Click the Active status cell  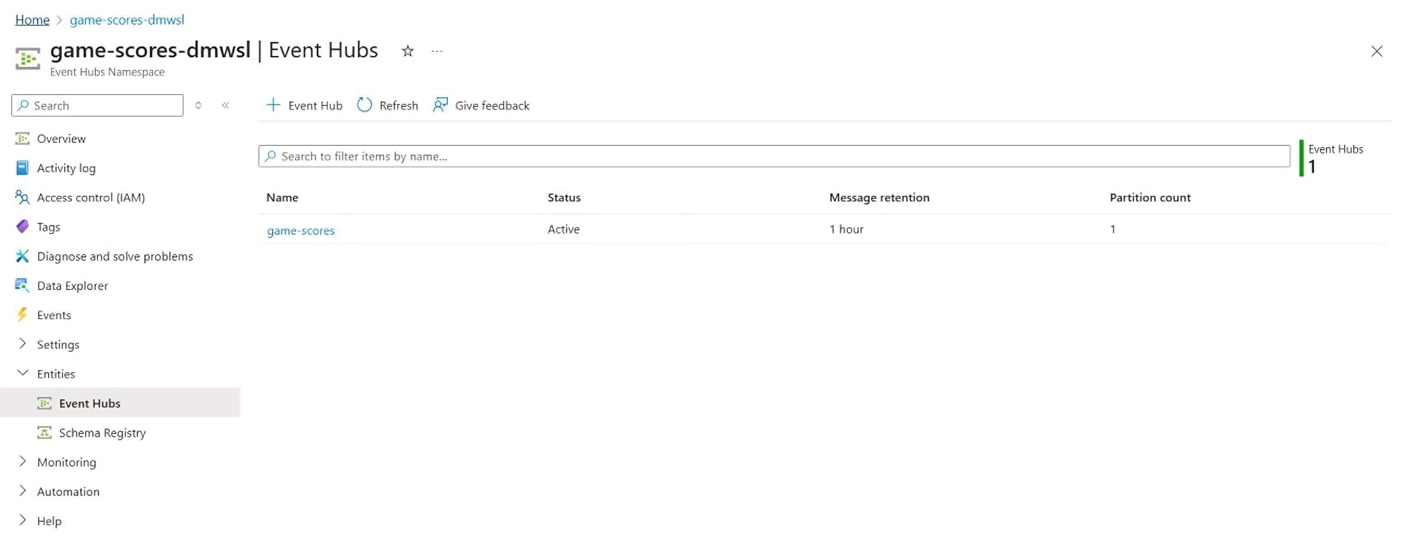pyautogui.click(x=563, y=229)
